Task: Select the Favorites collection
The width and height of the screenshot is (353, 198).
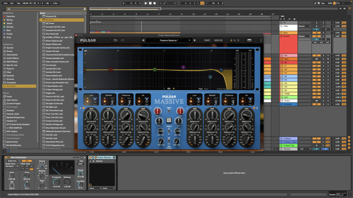Action: [x=11, y=16]
